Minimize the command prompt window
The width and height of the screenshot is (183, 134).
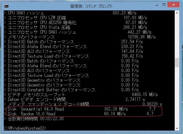click(x=157, y=5)
